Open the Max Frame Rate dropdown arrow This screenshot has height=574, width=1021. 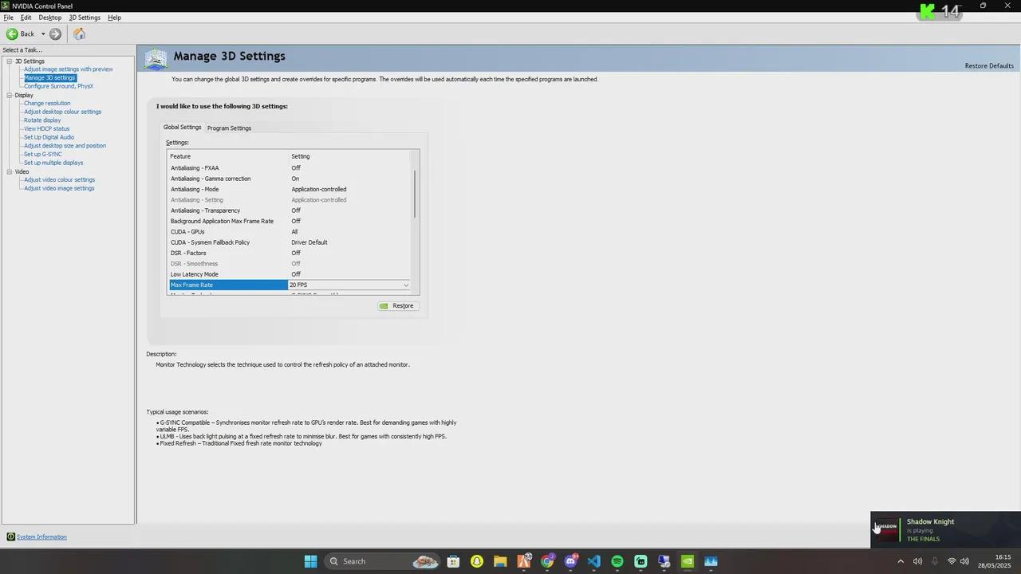pyautogui.click(x=405, y=285)
